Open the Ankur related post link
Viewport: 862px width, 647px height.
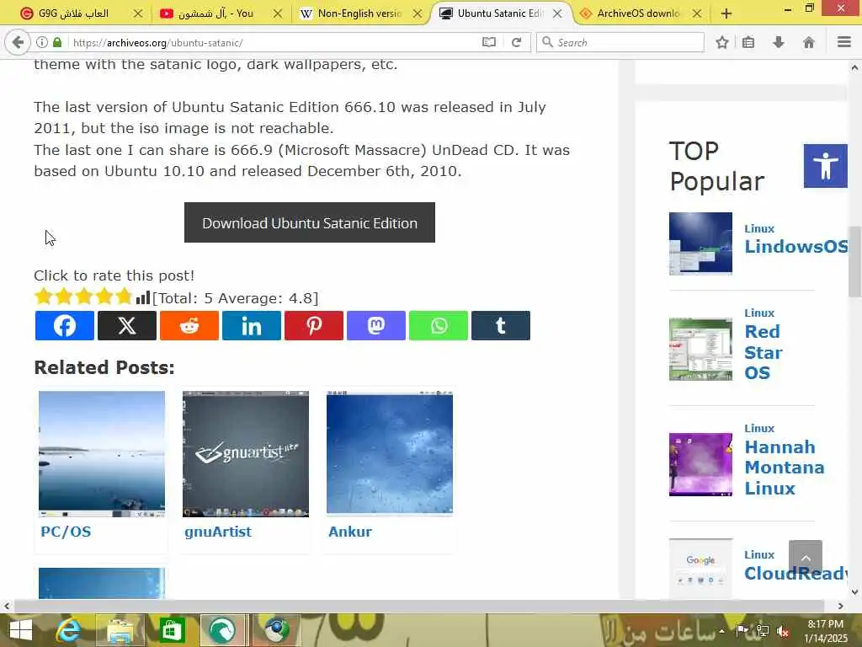(349, 532)
